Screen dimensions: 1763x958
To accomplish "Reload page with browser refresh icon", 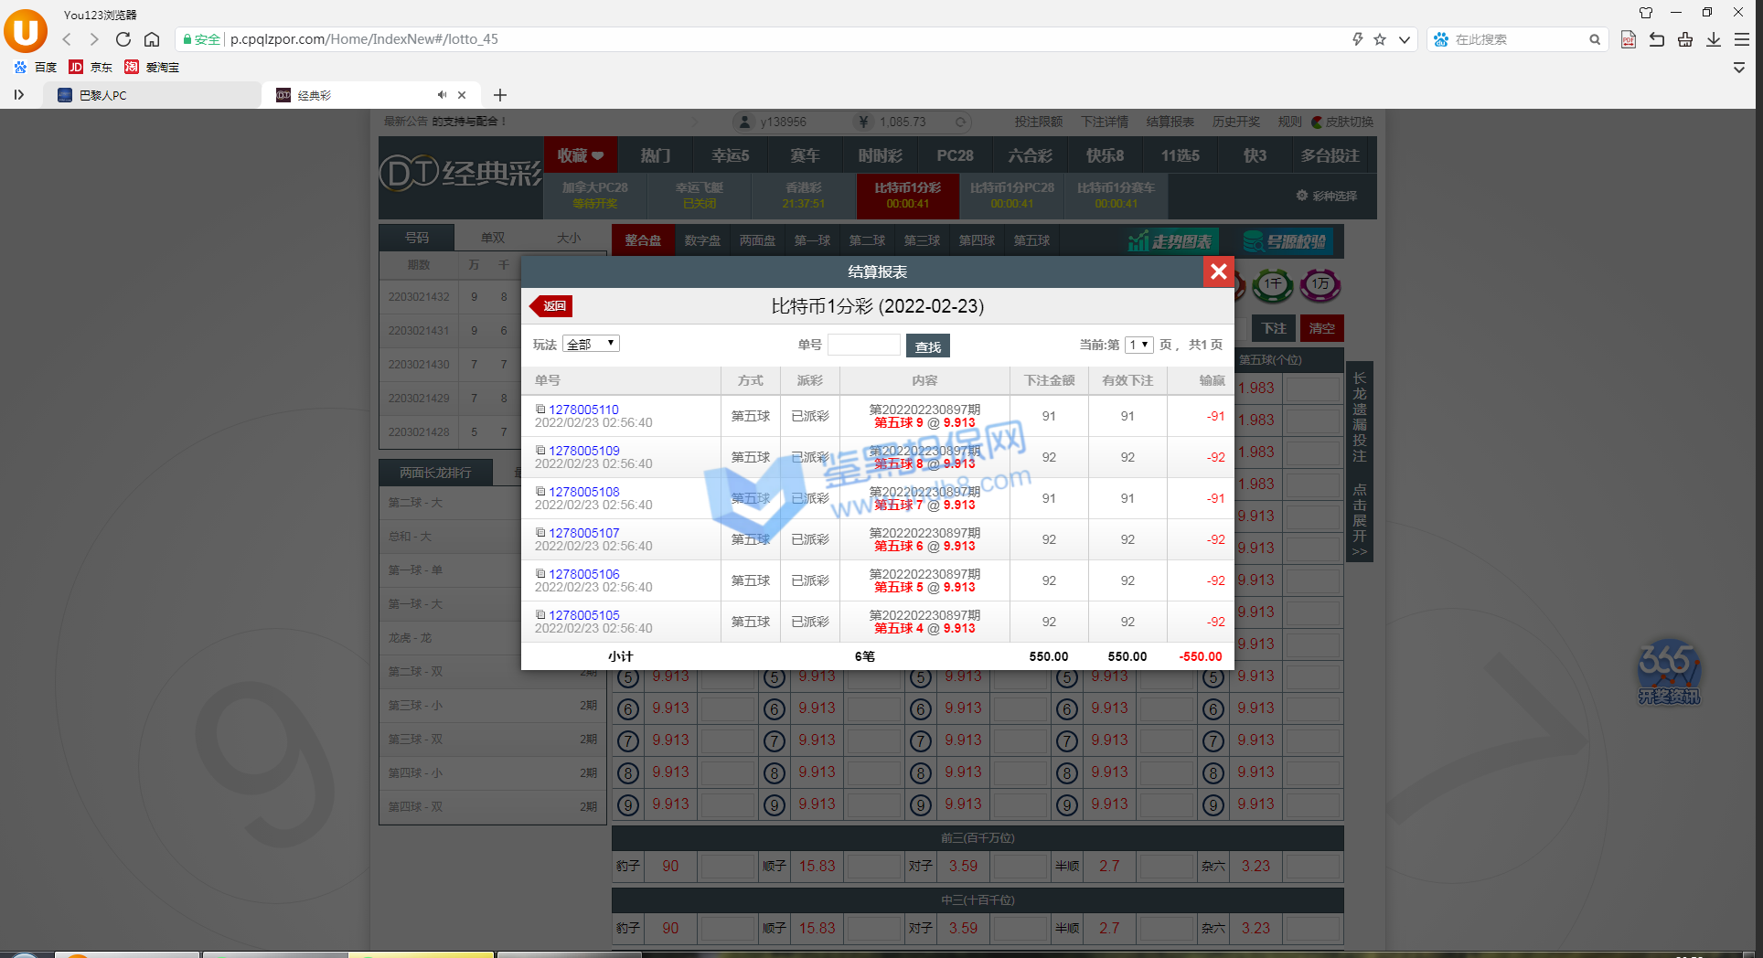I will coord(123,39).
